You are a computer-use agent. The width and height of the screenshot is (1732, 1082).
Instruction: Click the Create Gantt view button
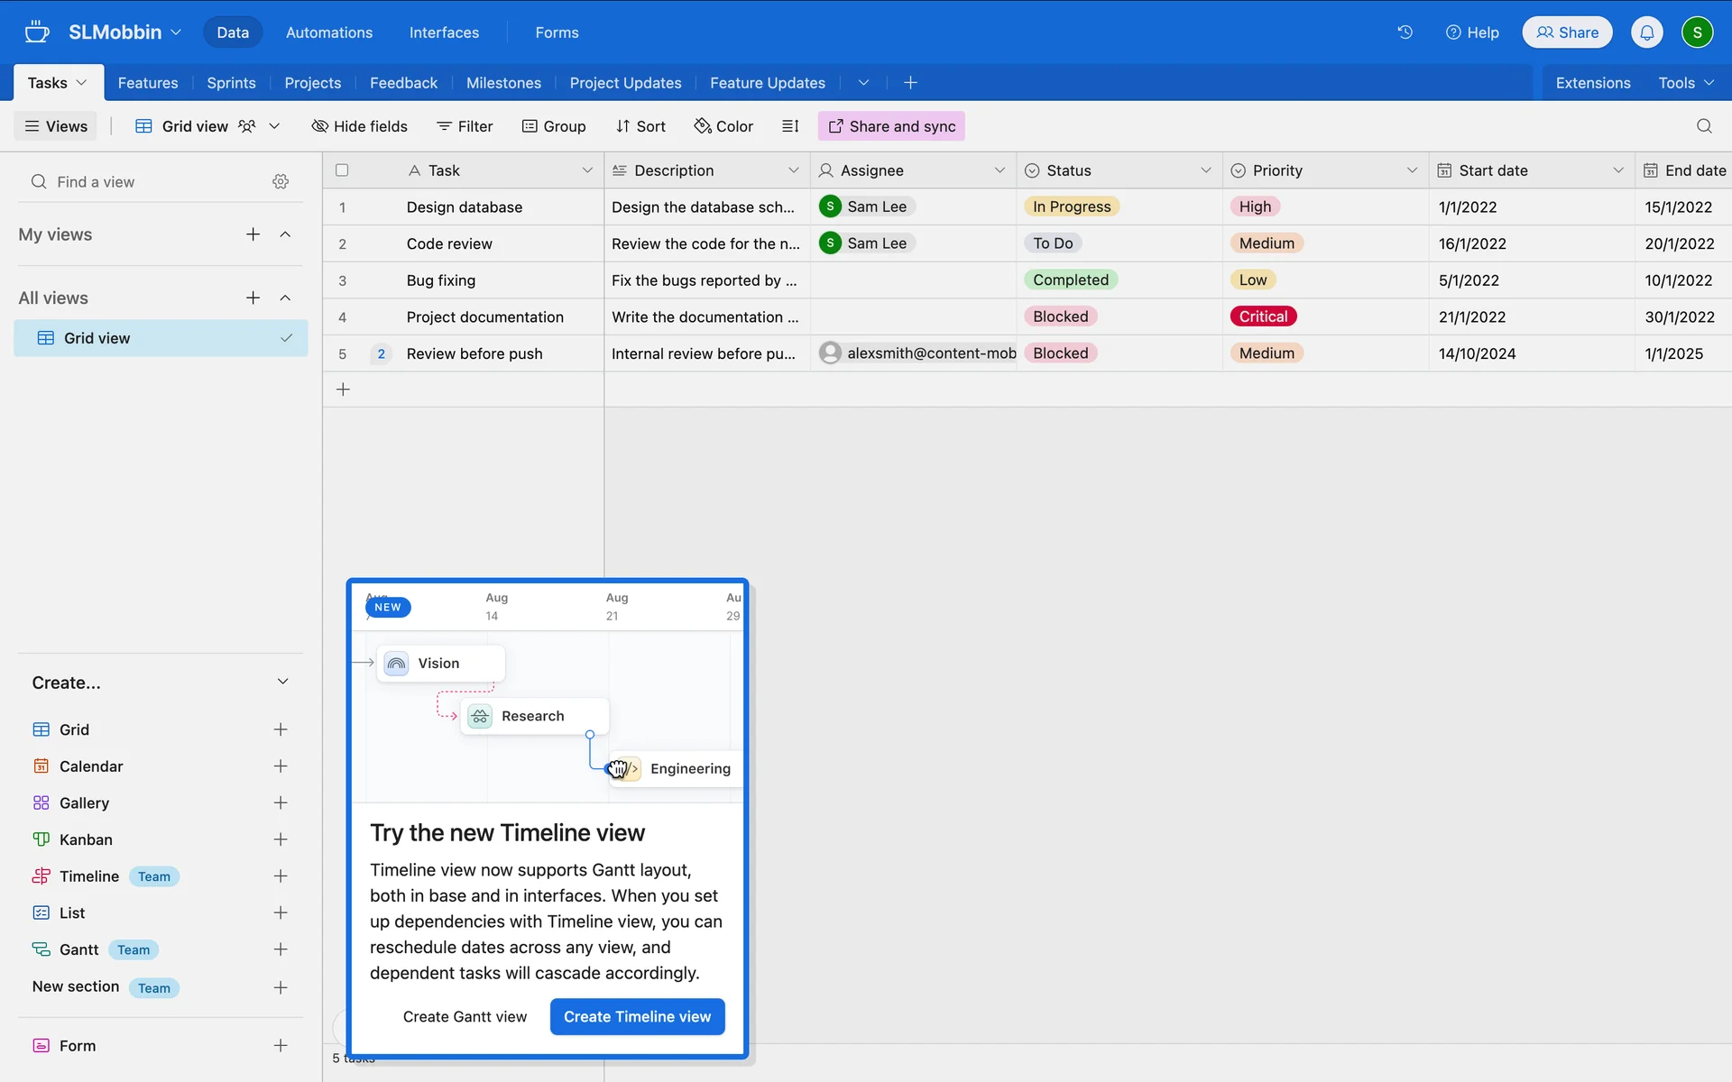pos(465,1016)
